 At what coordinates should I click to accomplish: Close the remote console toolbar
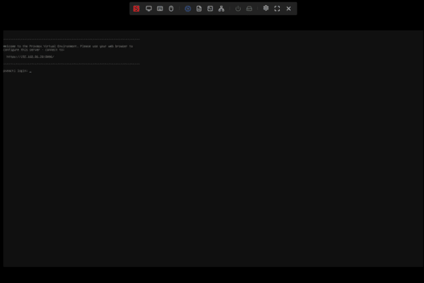[288, 9]
